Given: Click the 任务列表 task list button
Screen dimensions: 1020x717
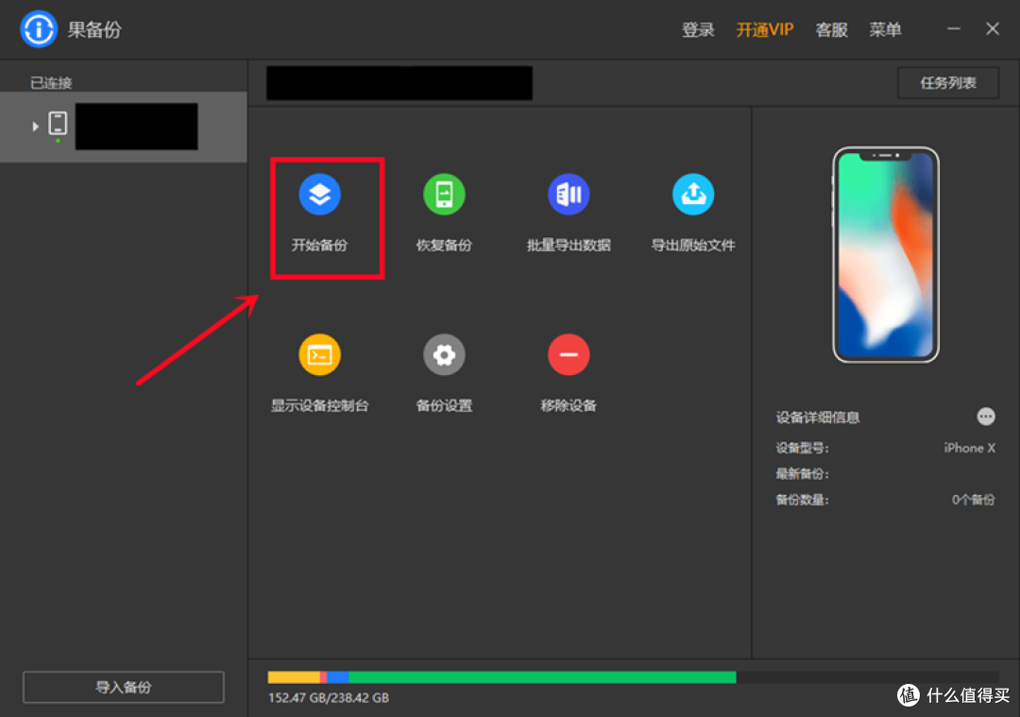Looking at the screenshot, I should (x=948, y=82).
